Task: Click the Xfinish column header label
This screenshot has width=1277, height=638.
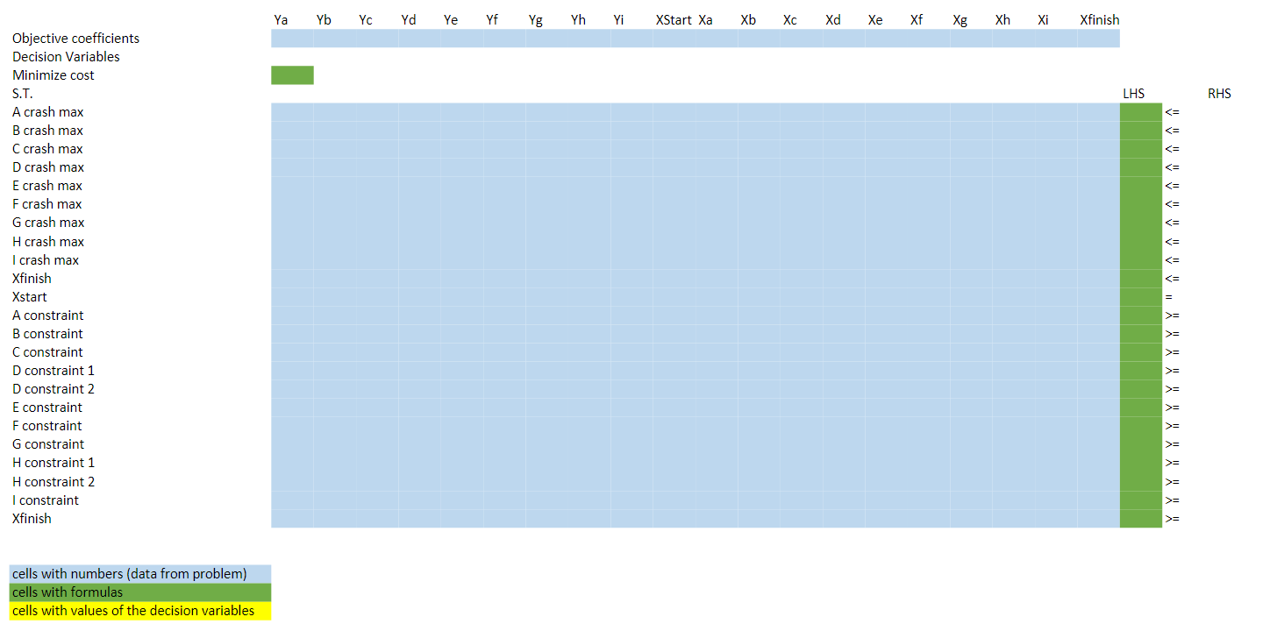Action: [1099, 19]
